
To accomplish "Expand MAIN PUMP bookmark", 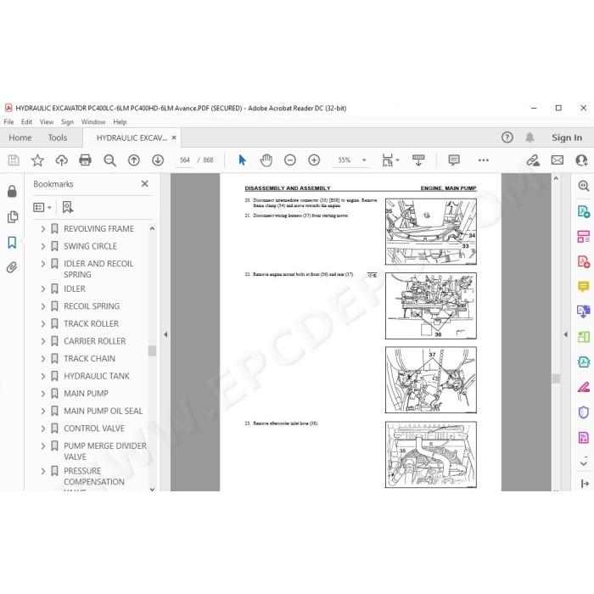I will tap(42, 394).
